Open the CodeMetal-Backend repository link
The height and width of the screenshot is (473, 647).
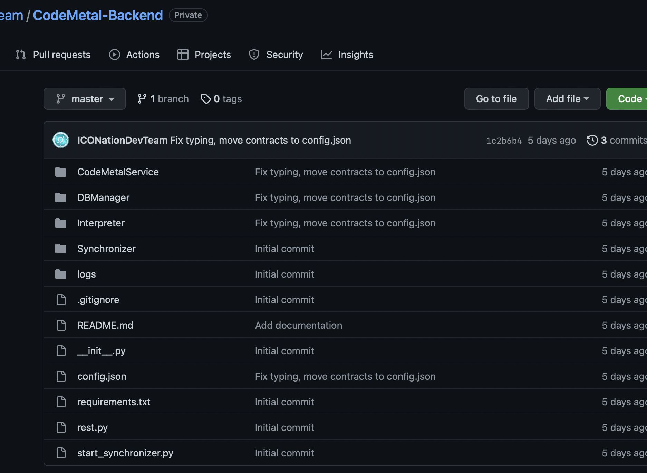point(98,15)
